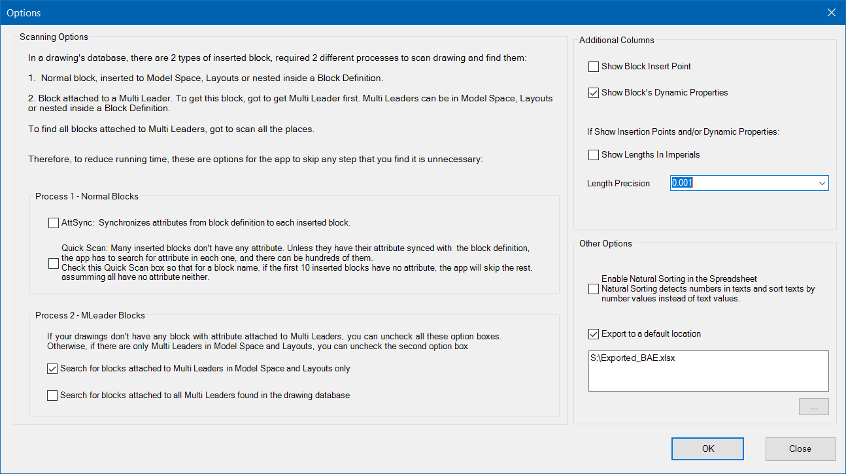Uncheck Multi Leaders in Model Space and Layouts only
The height and width of the screenshot is (474, 846).
tap(53, 369)
